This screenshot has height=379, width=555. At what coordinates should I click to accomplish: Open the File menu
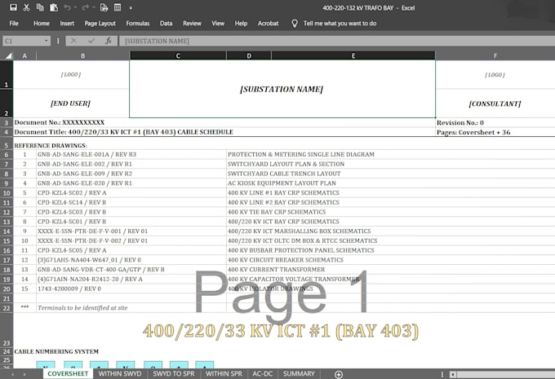point(14,24)
